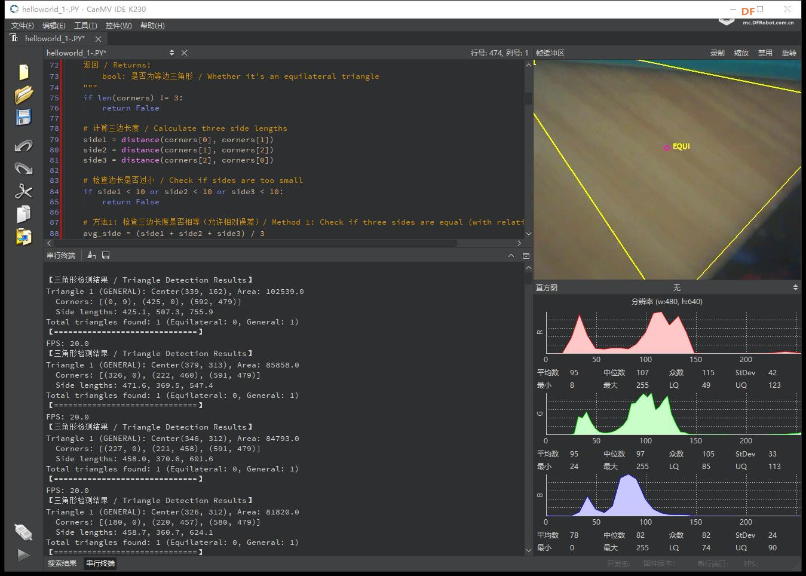The width and height of the screenshot is (806, 576).
Task: Toggle 禁用 (Disable) for the frame buffer
Action: (x=765, y=53)
